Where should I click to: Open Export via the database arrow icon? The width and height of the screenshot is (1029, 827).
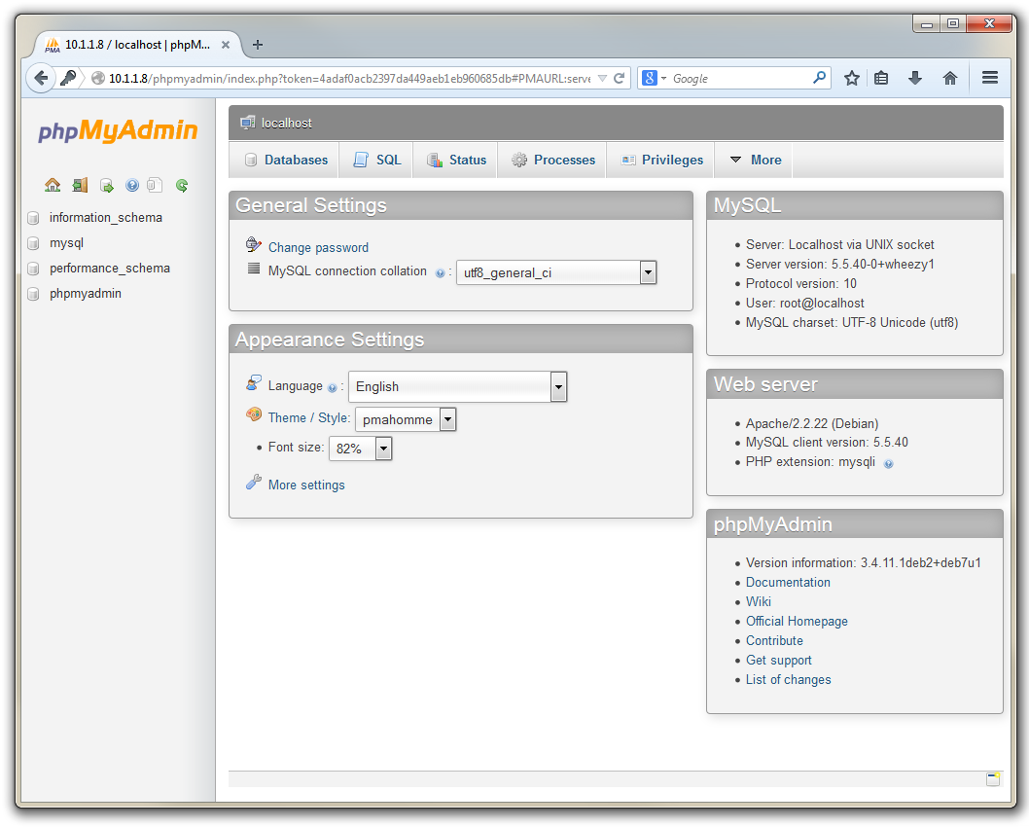(x=106, y=185)
